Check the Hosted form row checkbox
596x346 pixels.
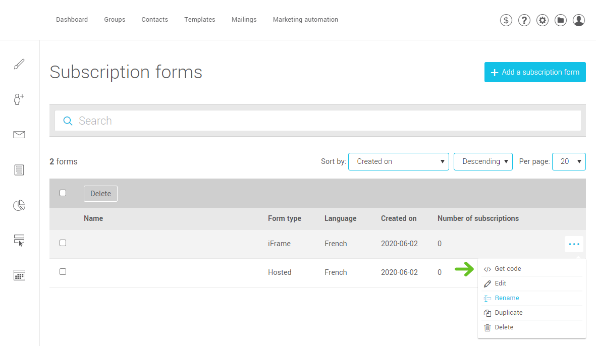click(x=63, y=271)
